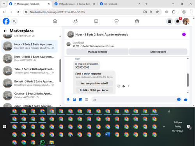The width and height of the screenshot is (195, 146).
Task: Open WhatsApp from the taskbar
Action: (42, 142)
